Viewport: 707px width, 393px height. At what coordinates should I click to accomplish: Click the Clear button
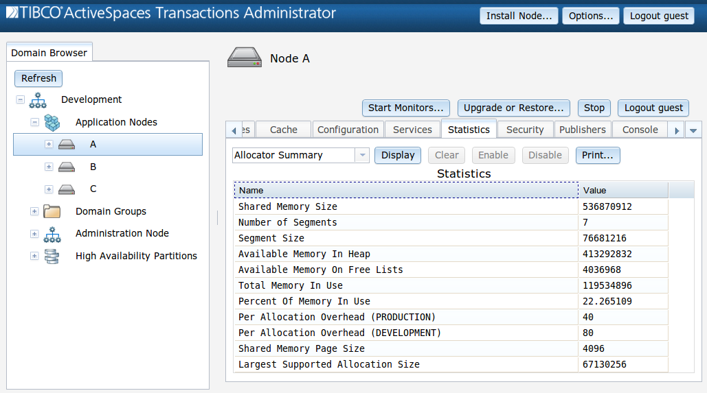(447, 155)
